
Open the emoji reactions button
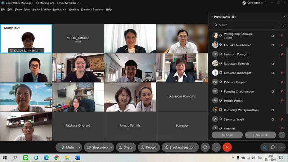point(205,147)
